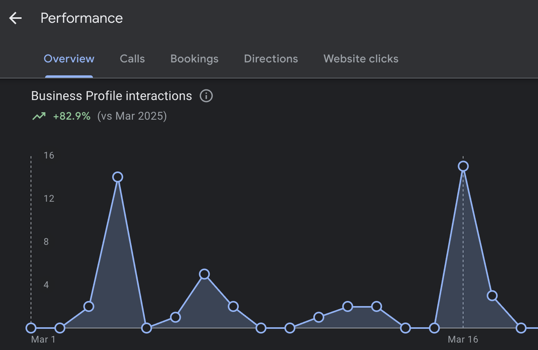Click the '16' y-axis label
This screenshot has width=538, height=350.
tap(49, 155)
